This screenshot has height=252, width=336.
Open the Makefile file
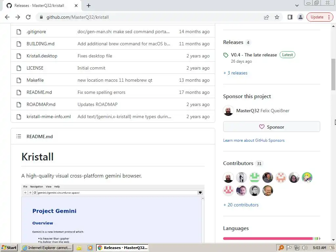click(x=35, y=80)
